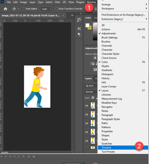Open the History panel icon in dock
This screenshot has height=164, width=149.
point(79,20)
